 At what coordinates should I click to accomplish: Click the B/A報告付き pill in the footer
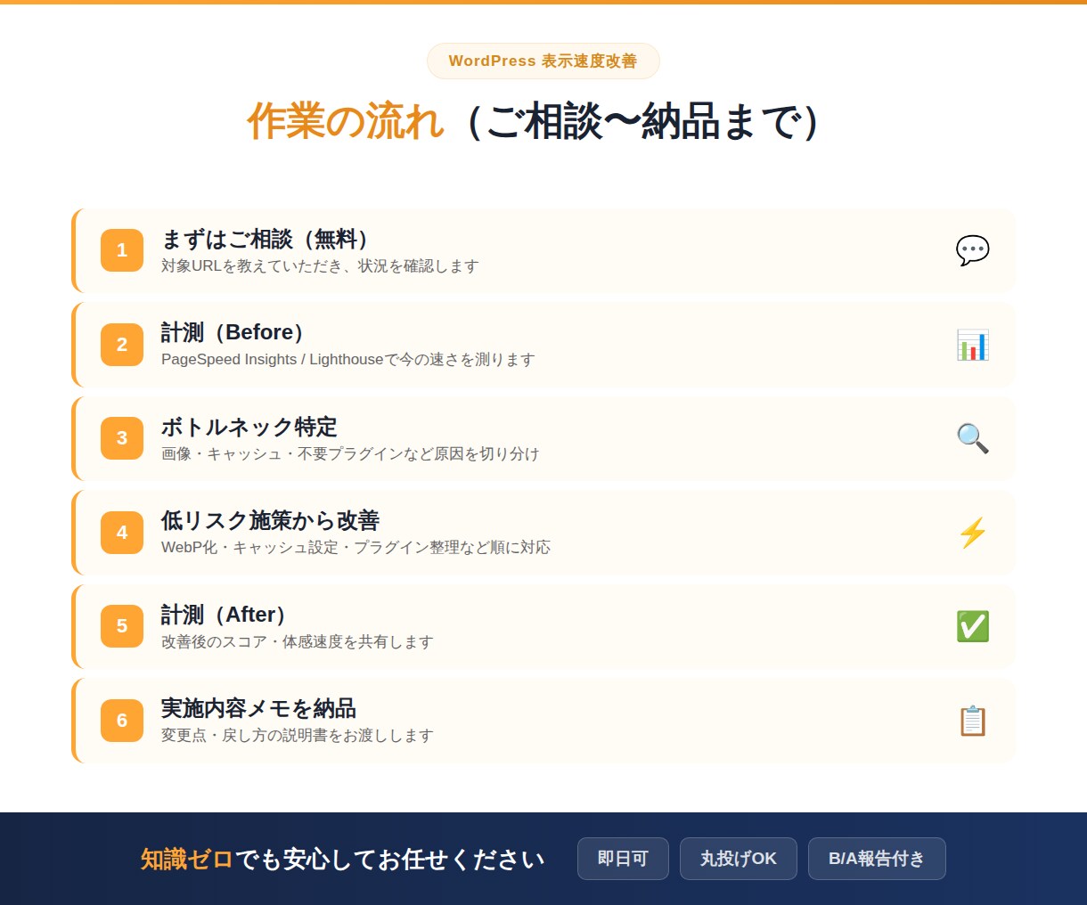point(877,859)
